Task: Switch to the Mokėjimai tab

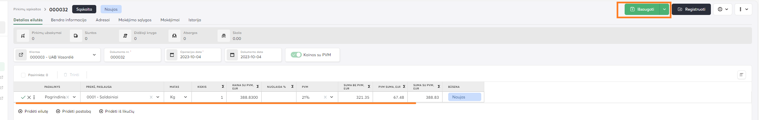Action: (170, 20)
